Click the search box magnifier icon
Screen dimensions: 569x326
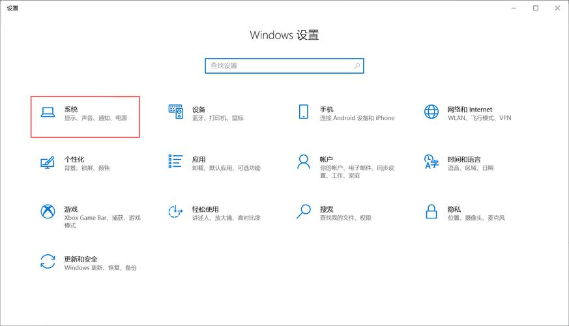[x=357, y=66]
